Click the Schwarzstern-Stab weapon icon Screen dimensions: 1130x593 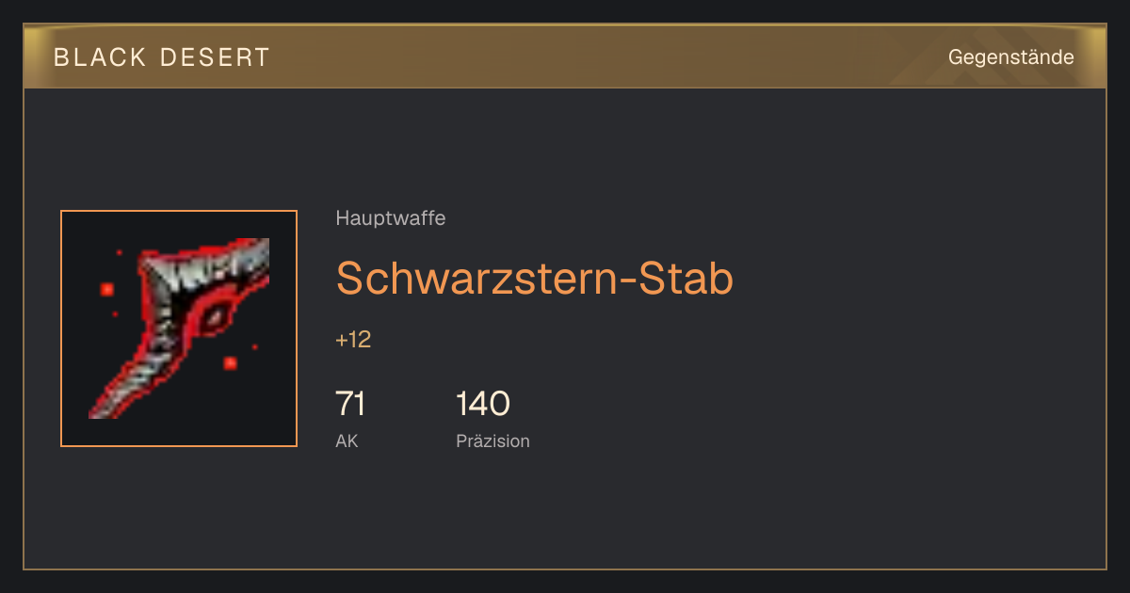(x=179, y=329)
